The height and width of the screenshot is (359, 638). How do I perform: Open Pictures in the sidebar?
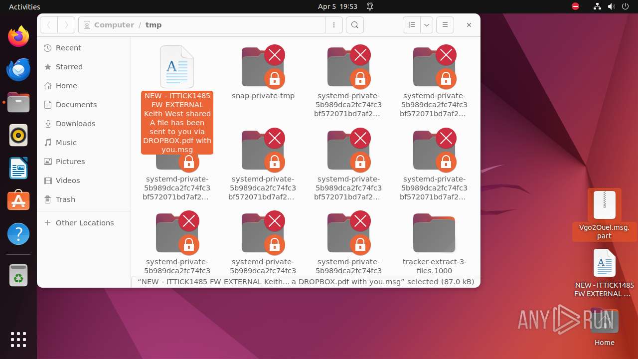click(84, 162)
